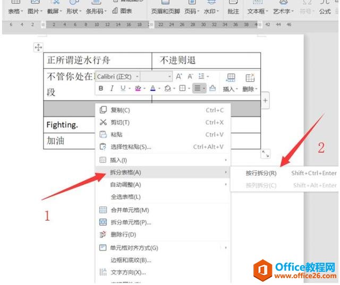340x285 pixels.
Task: Click cell text 正所谓逆水行舟
Action: click(79, 60)
